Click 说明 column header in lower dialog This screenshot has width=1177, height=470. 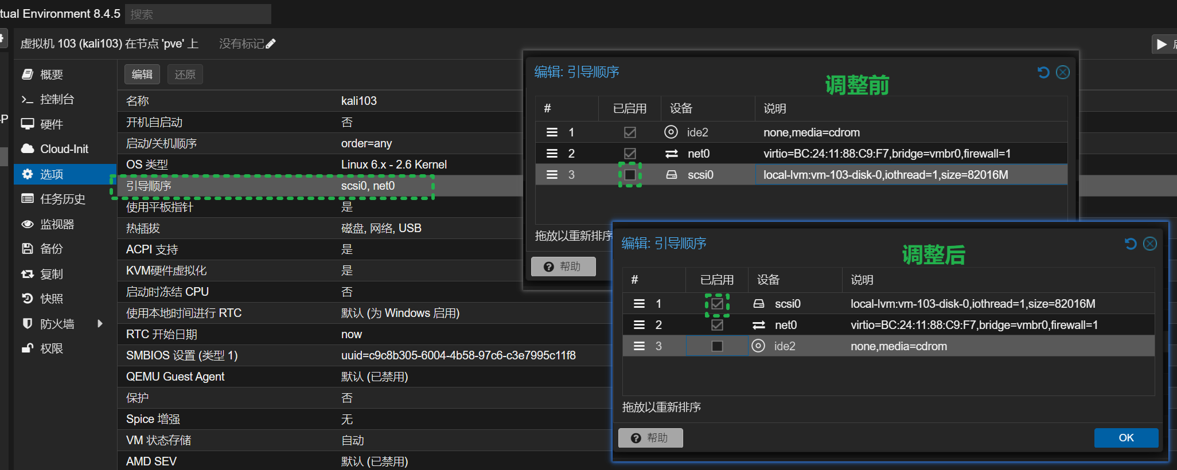pyautogui.click(x=998, y=280)
